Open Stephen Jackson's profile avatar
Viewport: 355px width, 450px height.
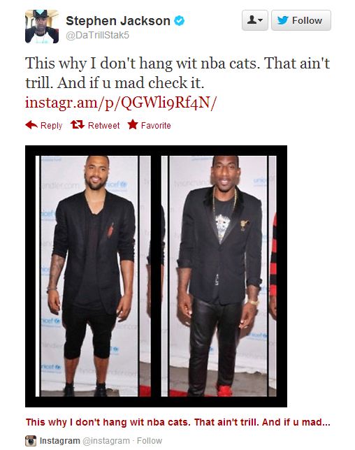pyautogui.click(x=42, y=27)
